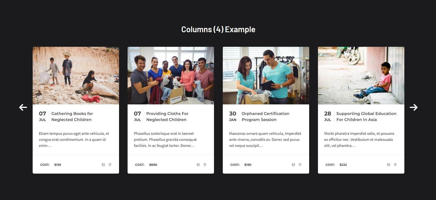The height and width of the screenshot is (200, 436).
Task: Click location pin on Providing Cloths card
Action: 205,165
